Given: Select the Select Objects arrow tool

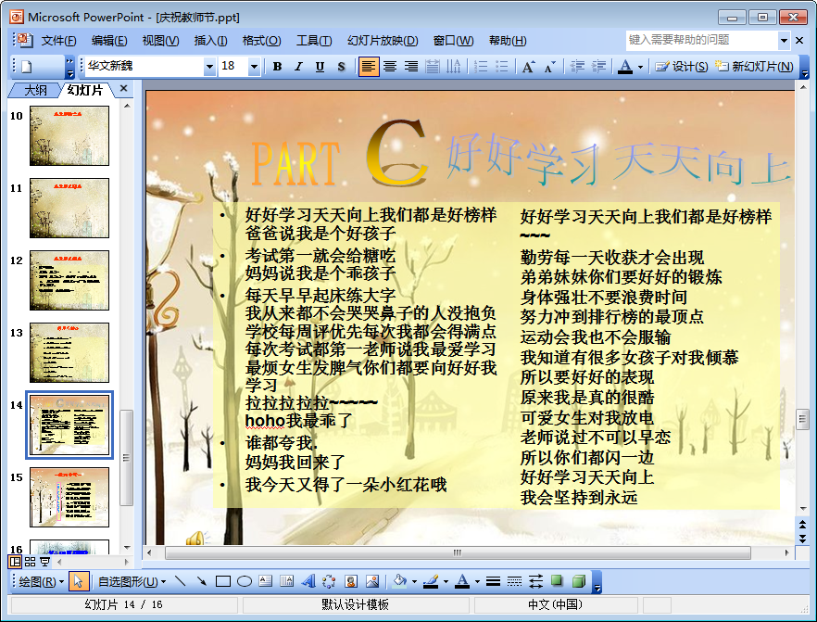Looking at the screenshot, I should [78, 581].
